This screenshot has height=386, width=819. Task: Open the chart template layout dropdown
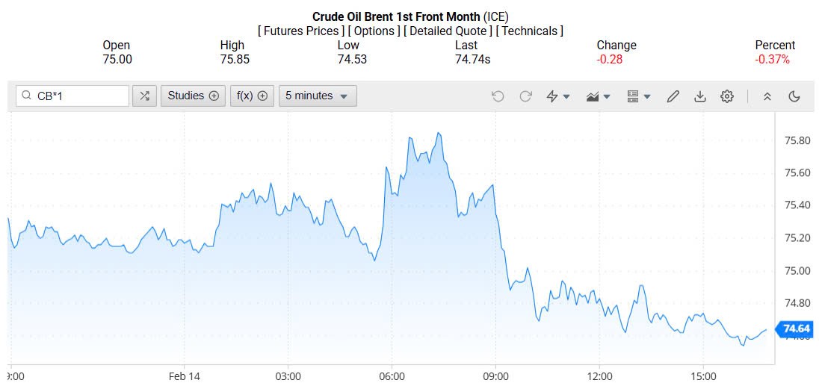click(x=639, y=96)
